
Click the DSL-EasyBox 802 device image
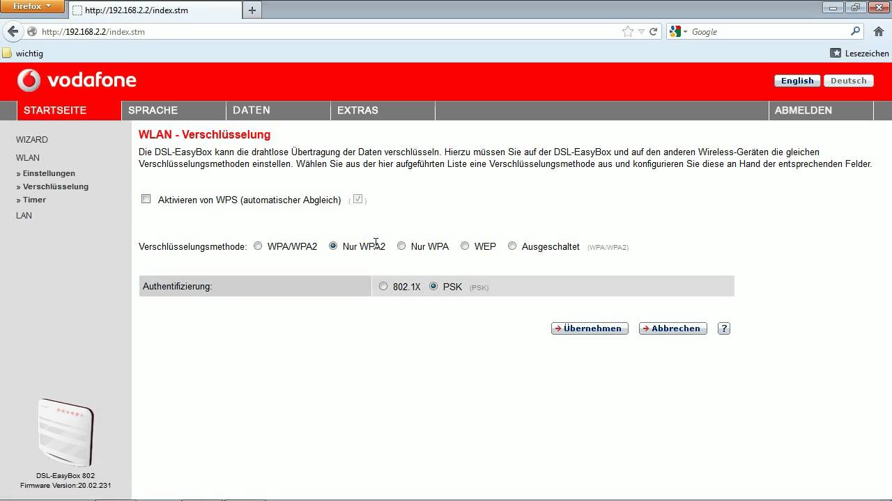66,434
